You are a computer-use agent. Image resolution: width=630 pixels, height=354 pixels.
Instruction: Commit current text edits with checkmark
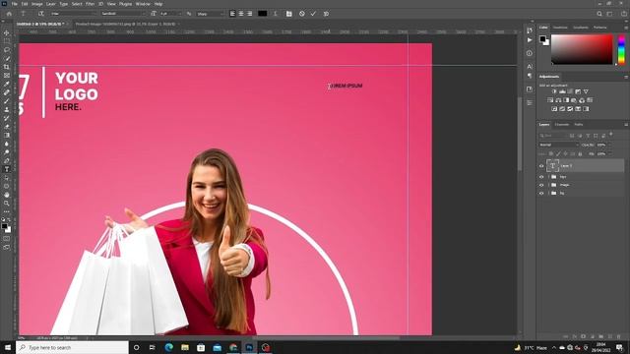313,14
